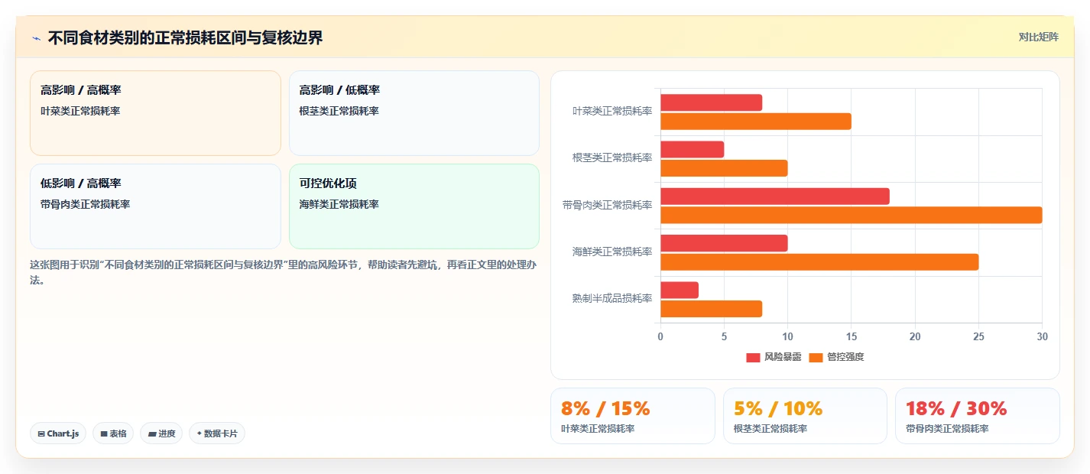1090x474 pixels.
Task: Click the 8% / 15% stat card
Action: (633, 416)
